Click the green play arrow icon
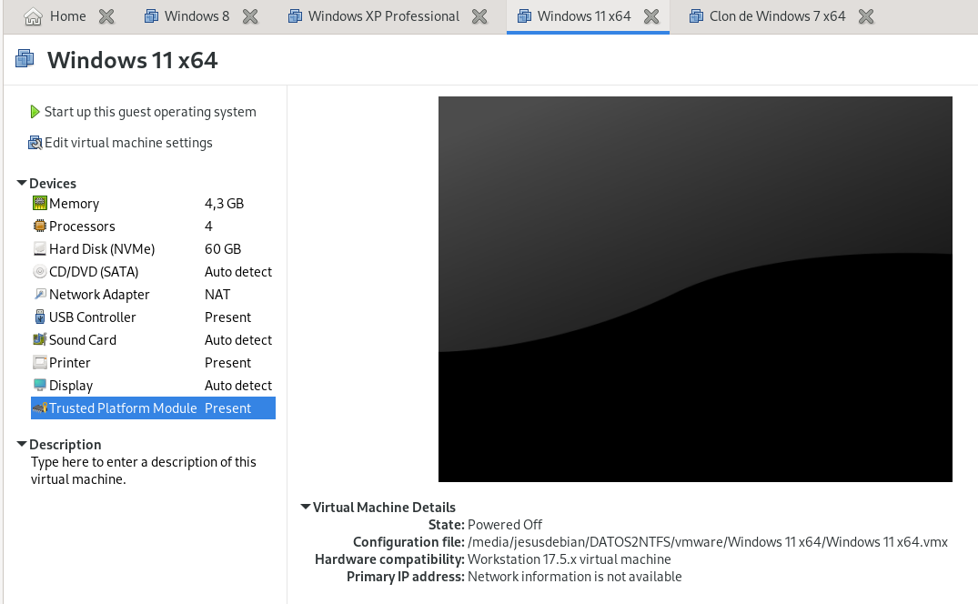 point(35,112)
